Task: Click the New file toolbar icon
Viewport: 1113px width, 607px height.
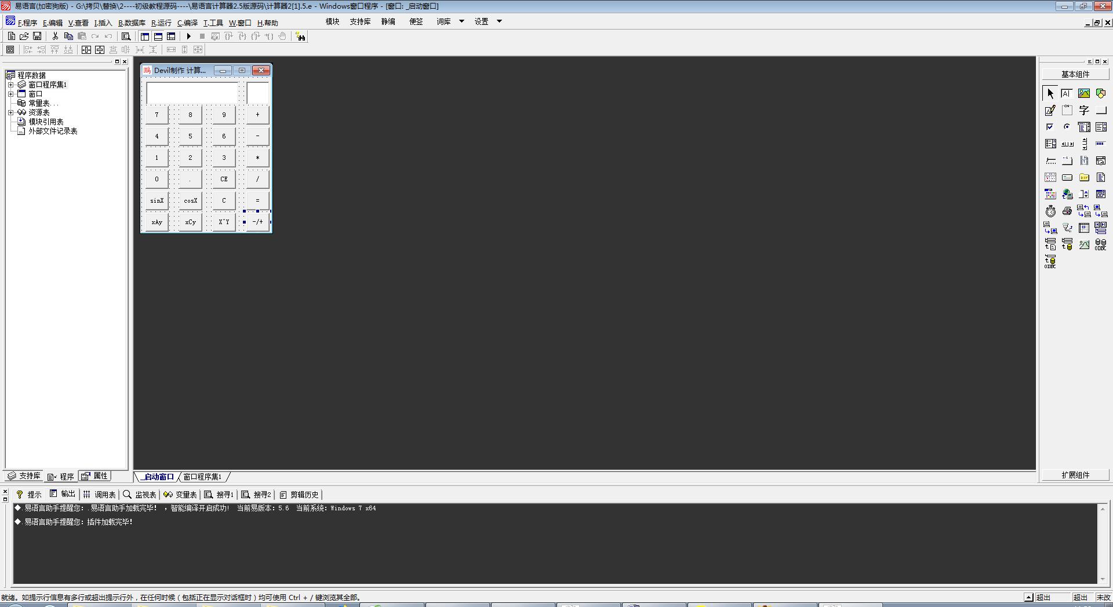Action: coord(11,36)
